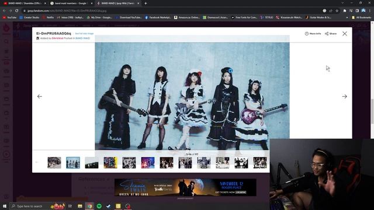
Task: Open the Guitar Modes & Scales bookmark
Action: 318,17
